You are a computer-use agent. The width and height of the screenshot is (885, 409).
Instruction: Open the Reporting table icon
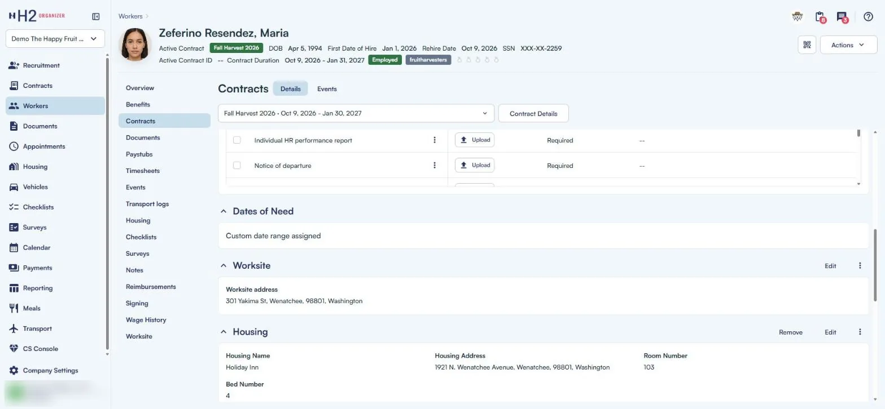pyautogui.click(x=14, y=288)
